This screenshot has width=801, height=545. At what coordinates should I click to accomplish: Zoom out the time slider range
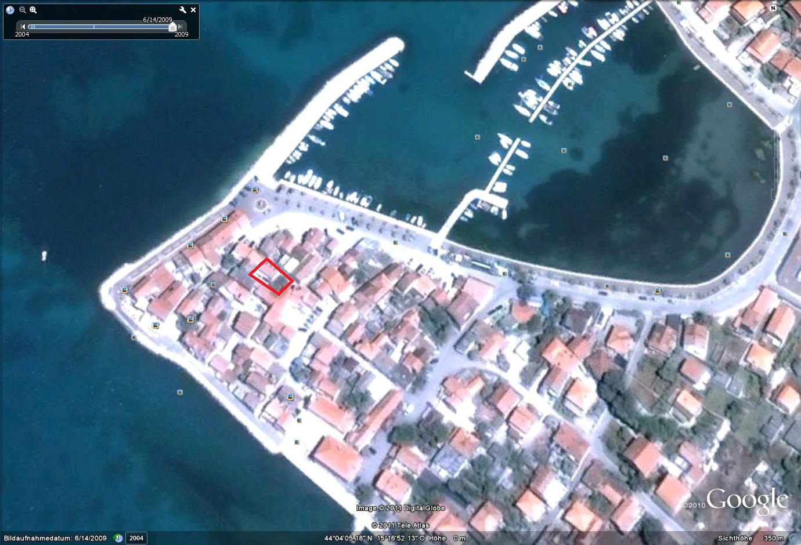coord(23,10)
